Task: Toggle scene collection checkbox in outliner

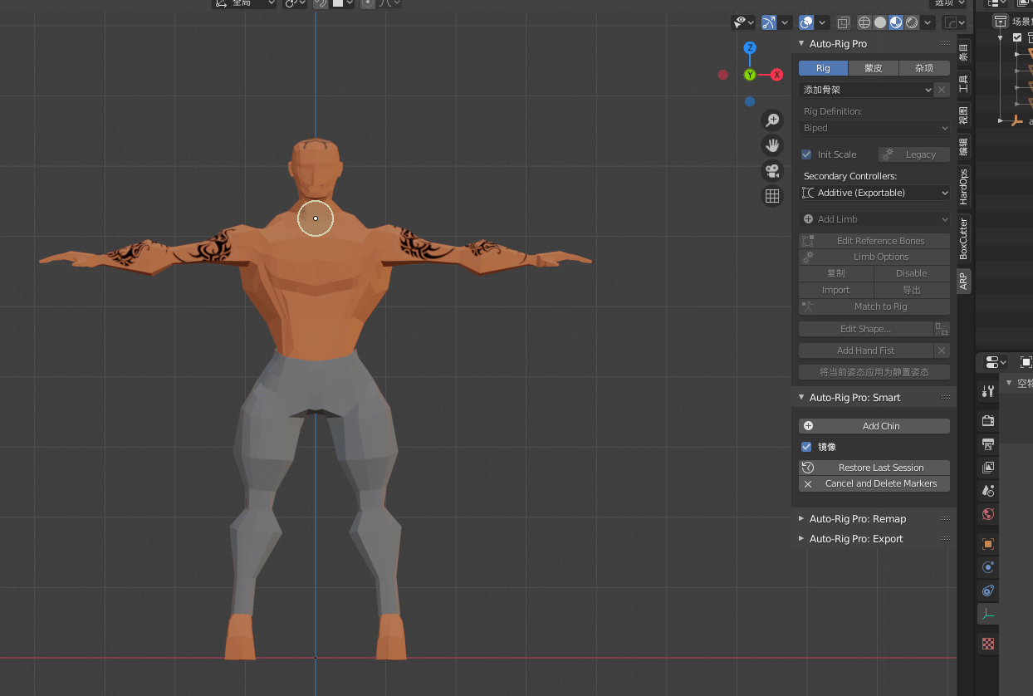Action: (x=1017, y=37)
